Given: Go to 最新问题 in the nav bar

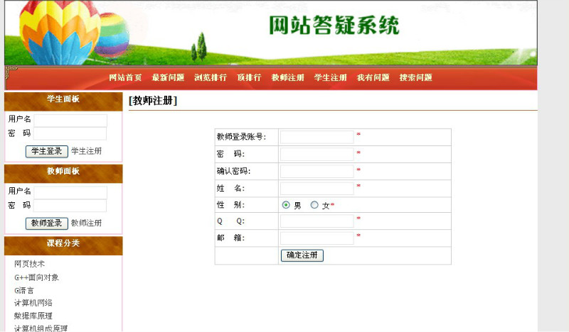Looking at the screenshot, I should pyautogui.click(x=168, y=77).
